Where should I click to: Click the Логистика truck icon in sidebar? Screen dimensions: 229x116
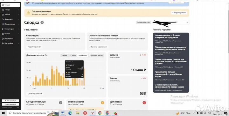(3, 19)
